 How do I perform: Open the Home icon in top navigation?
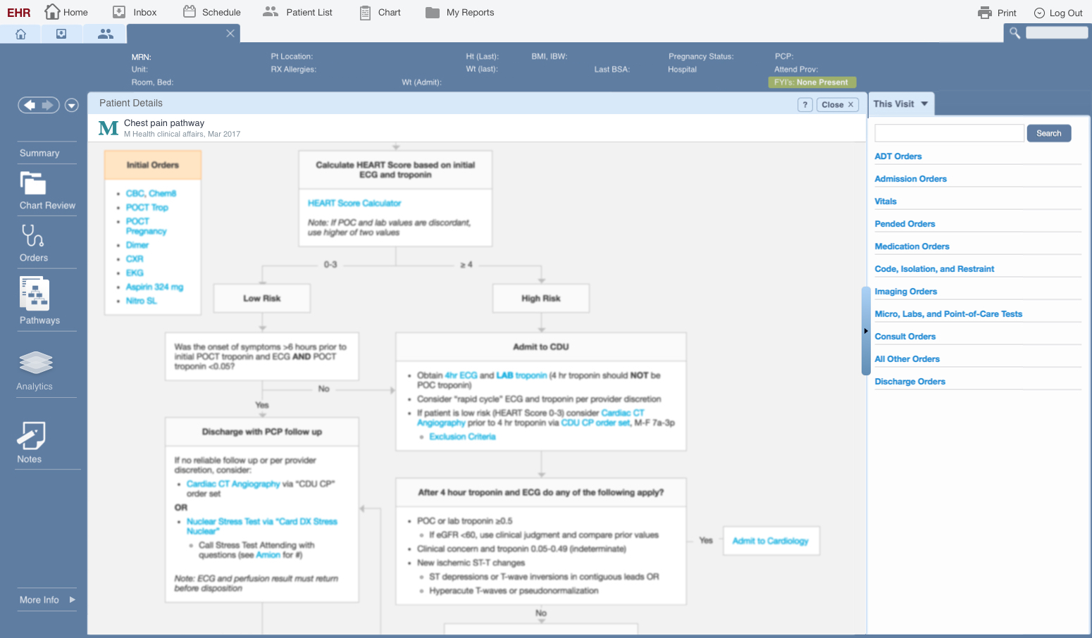(x=52, y=11)
